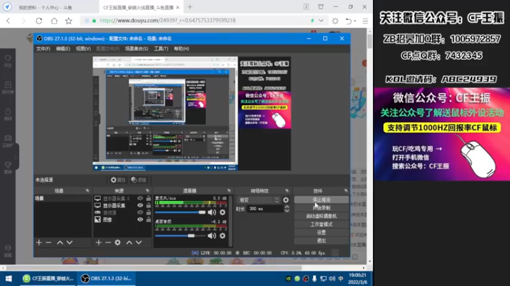Remove the source with the minus icon in the Sources (来源) panel
Image resolution: width=510 pixels, height=286 pixels.
click(x=108, y=243)
